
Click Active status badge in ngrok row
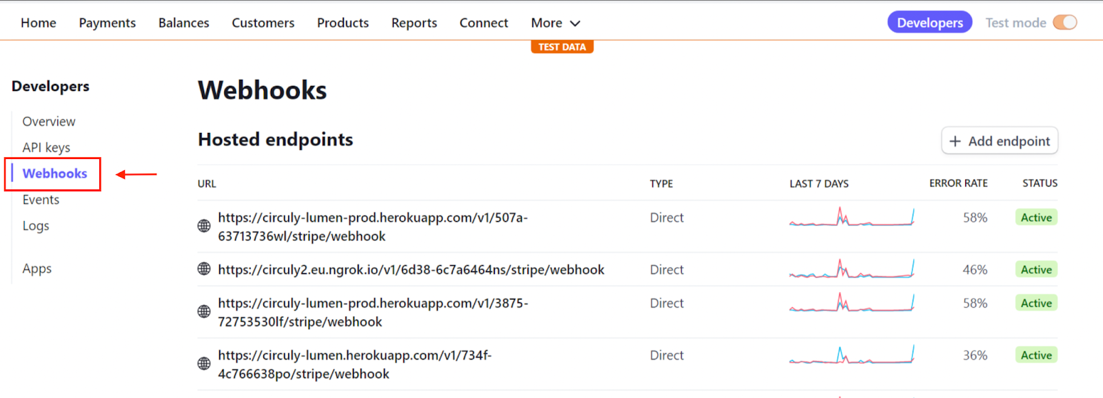pos(1036,270)
